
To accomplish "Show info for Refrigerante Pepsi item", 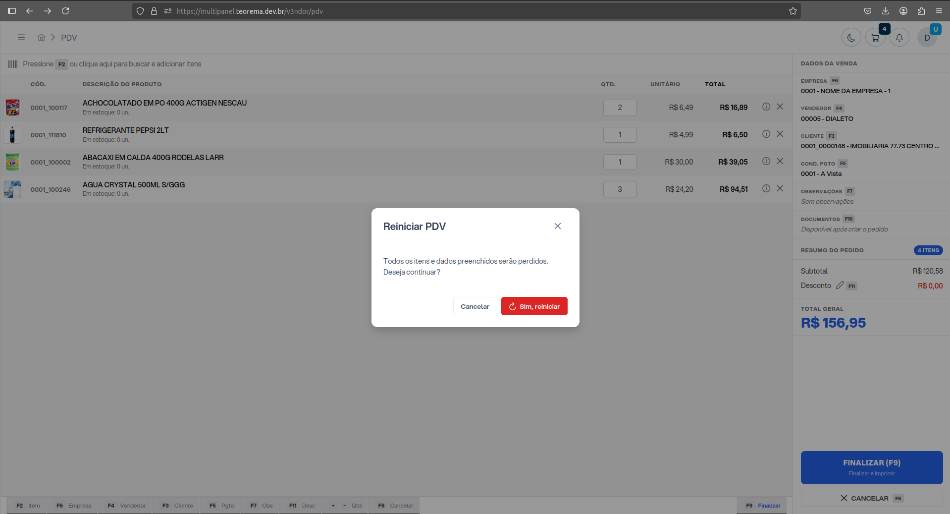I will tap(766, 134).
